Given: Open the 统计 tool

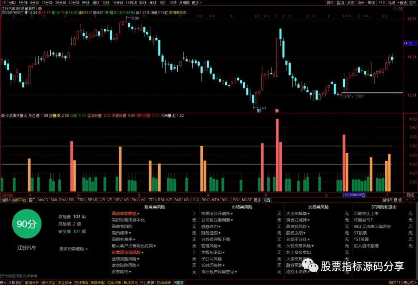Looking at the screenshot, I should (361, 2).
